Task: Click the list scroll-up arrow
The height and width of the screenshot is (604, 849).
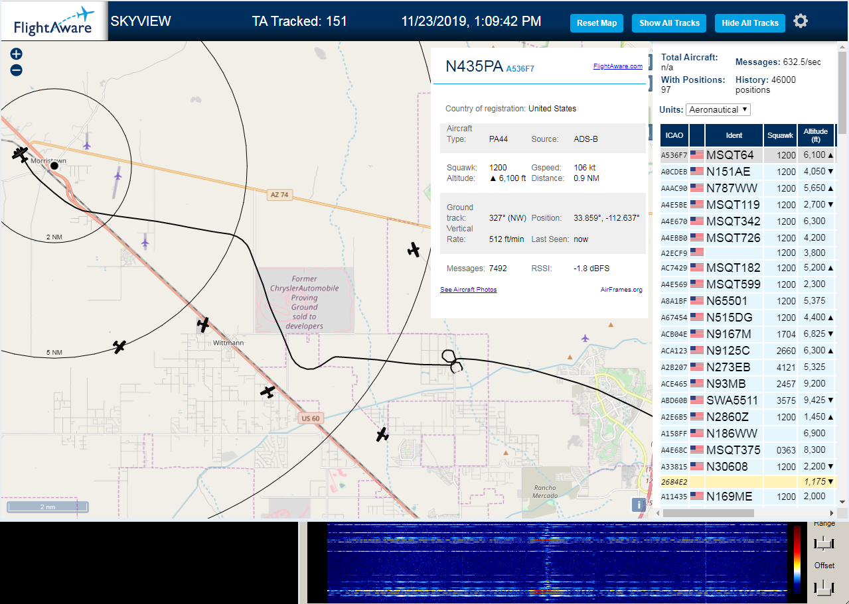Action: point(843,46)
